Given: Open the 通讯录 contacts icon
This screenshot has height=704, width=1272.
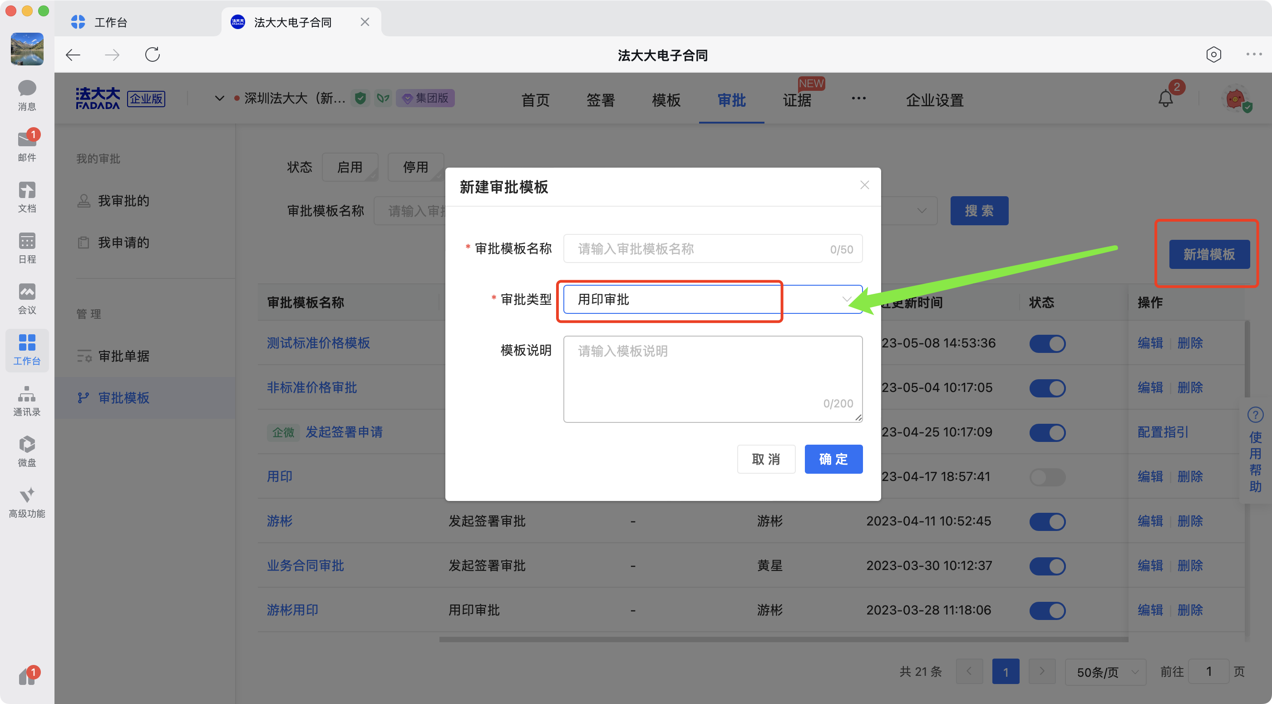Looking at the screenshot, I should pyautogui.click(x=27, y=394).
